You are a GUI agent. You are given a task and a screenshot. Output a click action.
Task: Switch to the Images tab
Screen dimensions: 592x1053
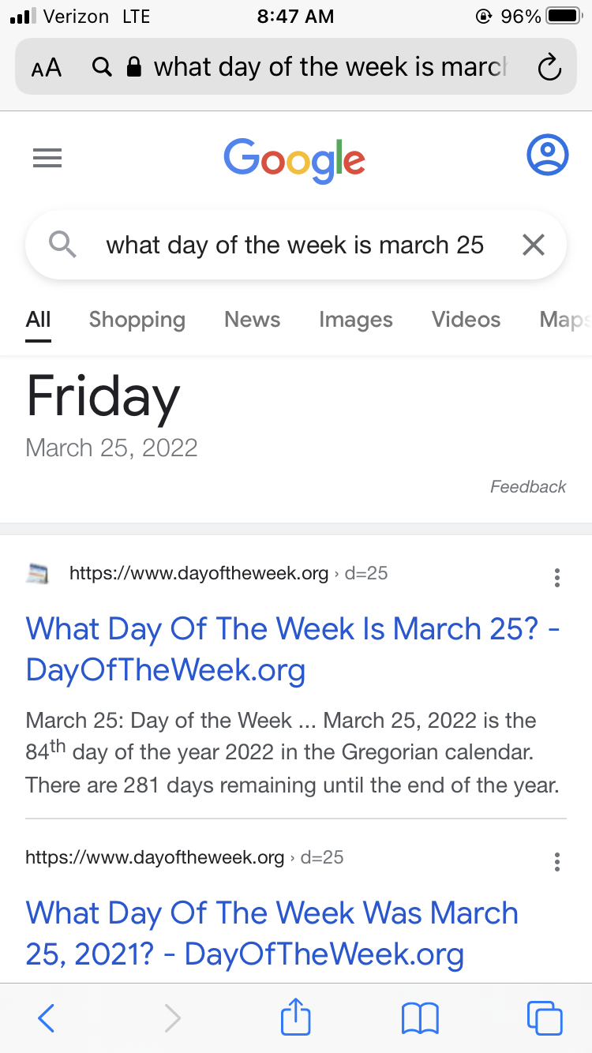click(x=356, y=320)
